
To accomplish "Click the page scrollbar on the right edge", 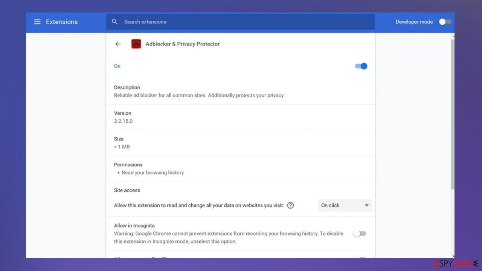I will click(452, 113).
